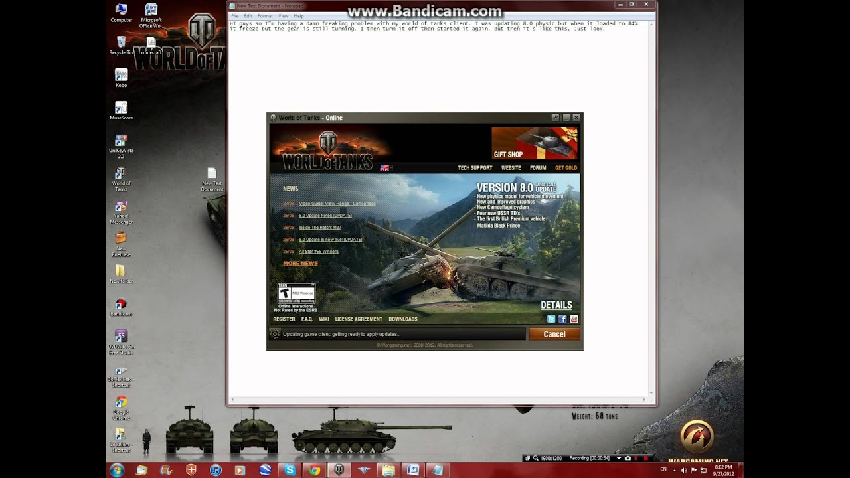Click World of Tanks taskbar icon
The width and height of the screenshot is (850, 478).
click(339, 470)
